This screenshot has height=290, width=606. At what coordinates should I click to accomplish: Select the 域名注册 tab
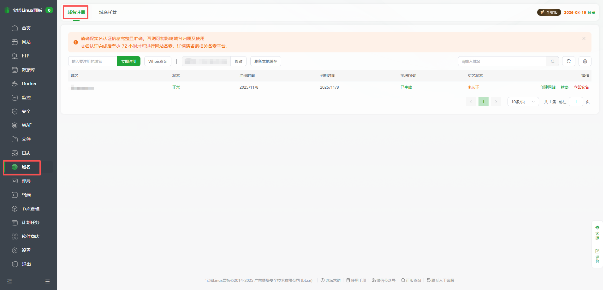(x=76, y=12)
